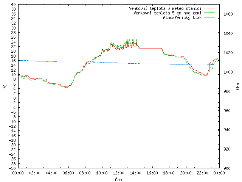This screenshot has height=182, width=242.
Task: Click the 14:00 time tick label
Action: 135,173
